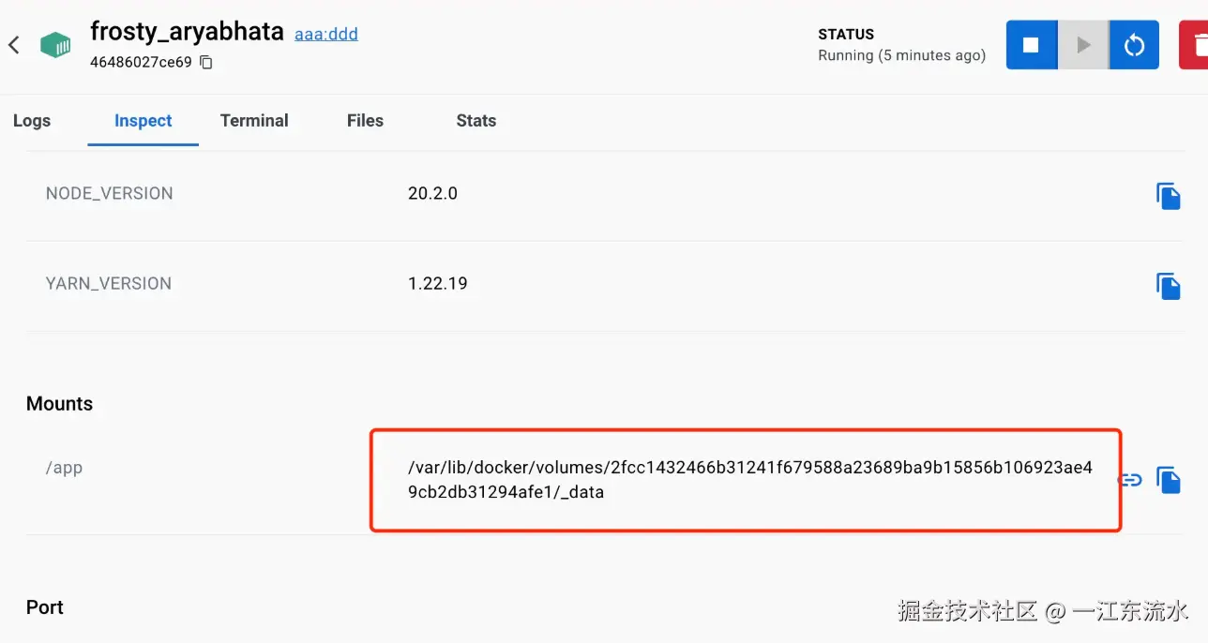
Task: Stop the running container
Action: point(1031,45)
